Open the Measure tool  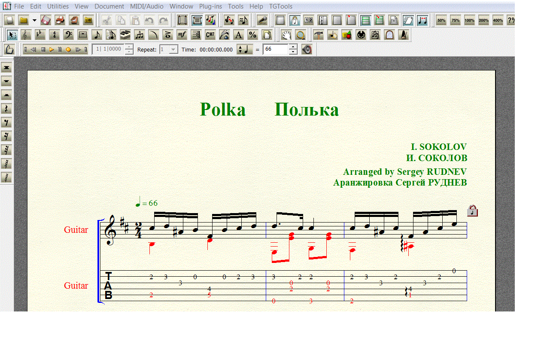pyautogui.click(x=82, y=35)
